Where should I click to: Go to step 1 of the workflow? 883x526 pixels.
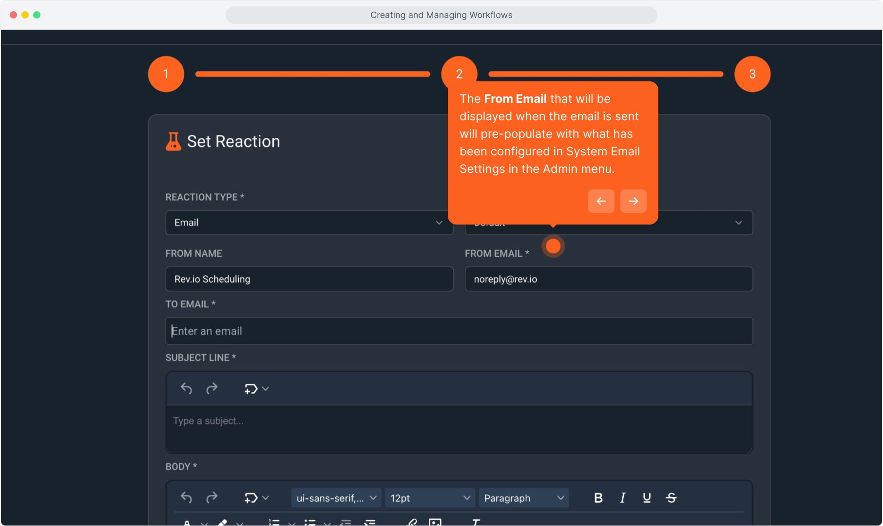(166, 74)
